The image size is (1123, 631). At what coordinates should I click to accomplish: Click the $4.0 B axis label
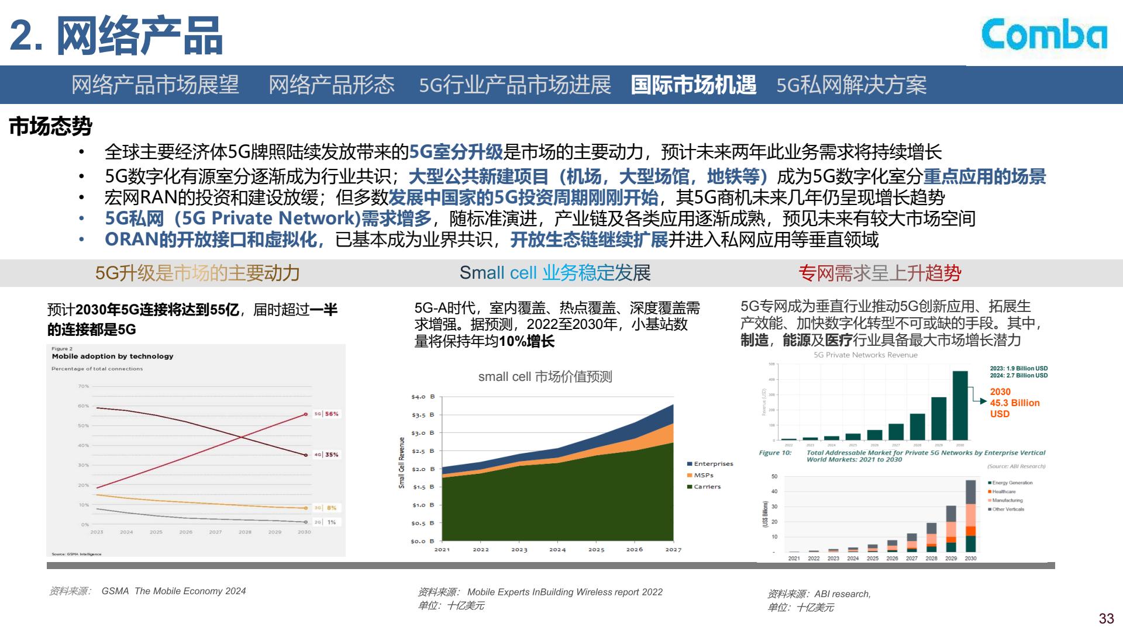click(x=423, y=397)
